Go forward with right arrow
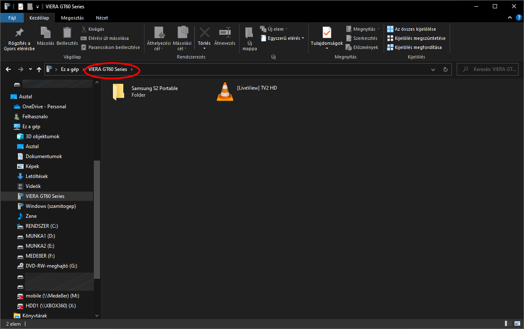This screenshot has height=329, width=524. (20, 69)
